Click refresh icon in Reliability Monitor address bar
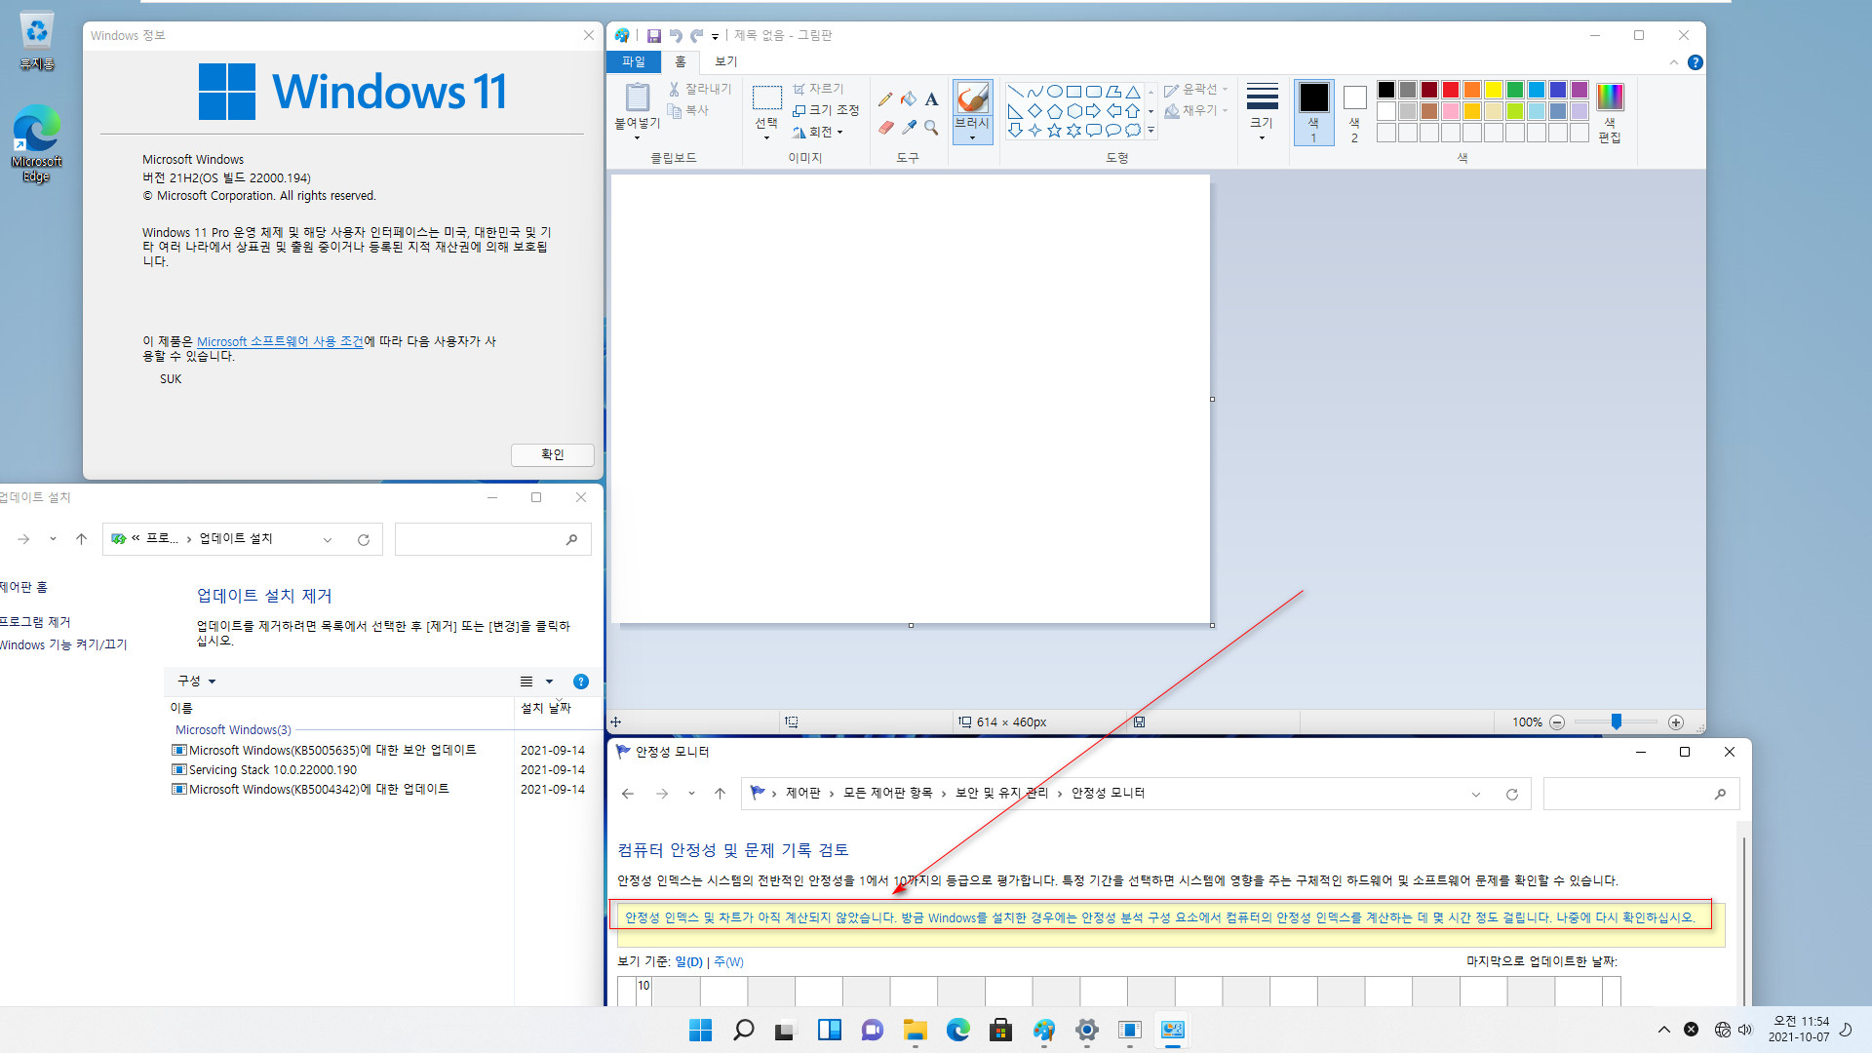 (1512, 795)
